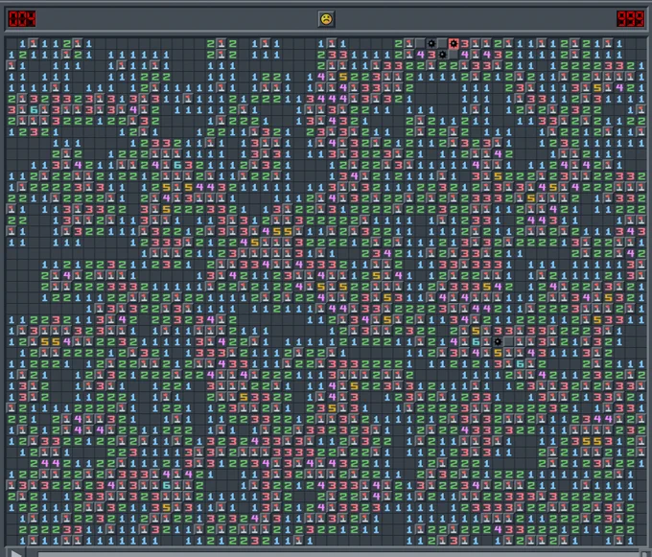Click the exploded mine on red background
Viewport: 652px width, 557px height.
tap(454, 43)
